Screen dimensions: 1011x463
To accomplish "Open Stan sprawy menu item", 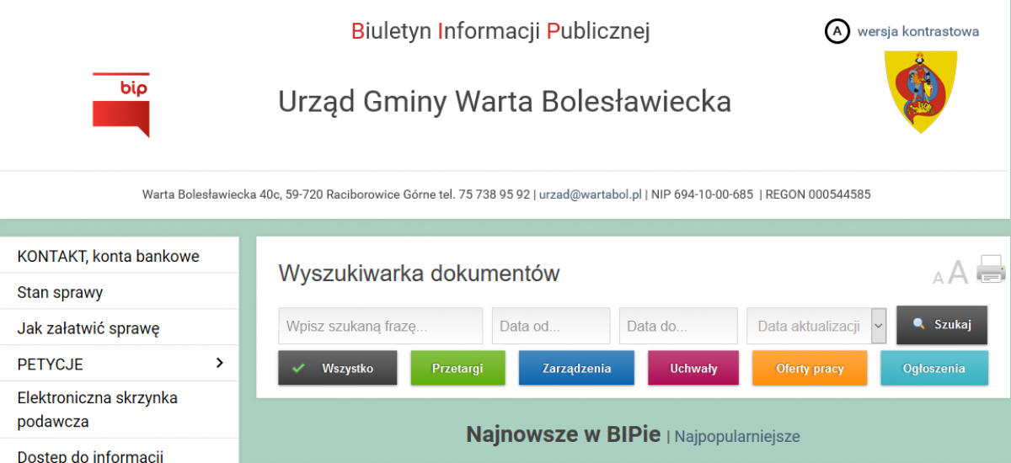I will 60,293.
